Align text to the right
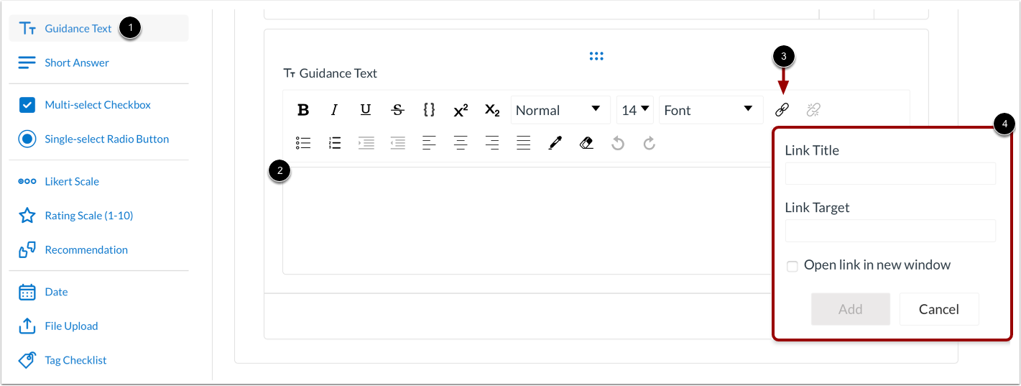 492,143
